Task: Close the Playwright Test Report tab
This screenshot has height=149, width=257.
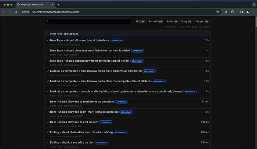Action: tap(53, 5)
